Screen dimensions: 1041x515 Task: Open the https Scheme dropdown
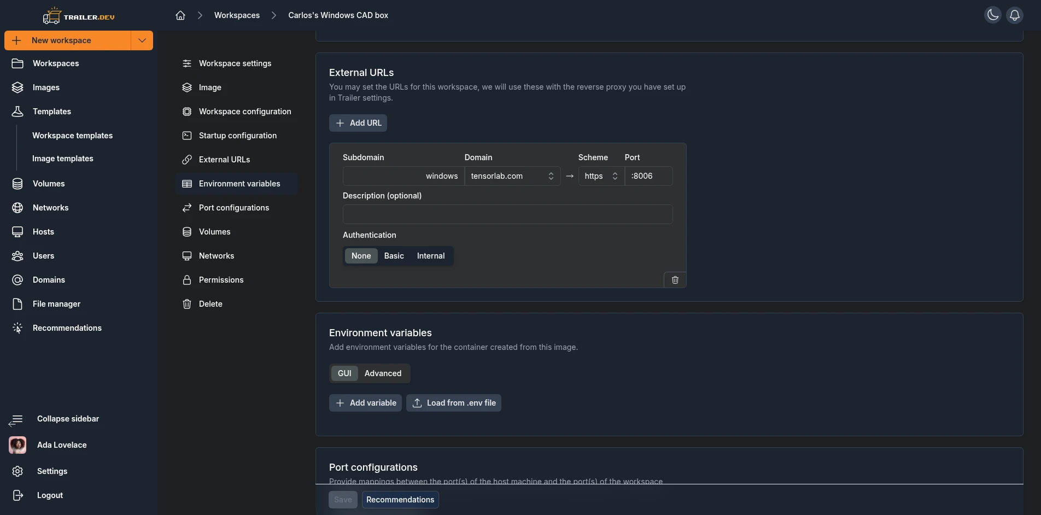(601, 176)
